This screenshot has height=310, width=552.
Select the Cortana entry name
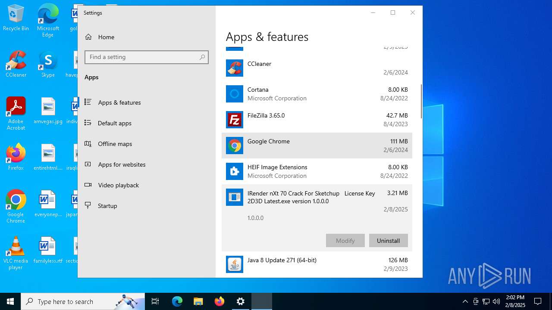coord(258,90)
